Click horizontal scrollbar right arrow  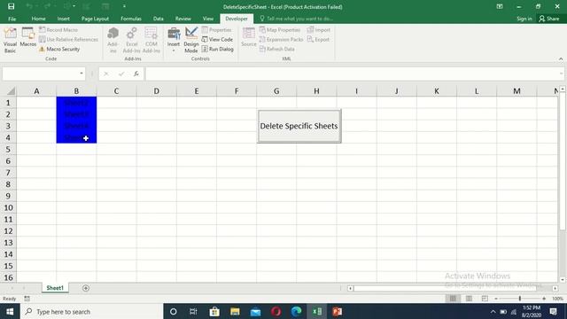coord(555,288)
